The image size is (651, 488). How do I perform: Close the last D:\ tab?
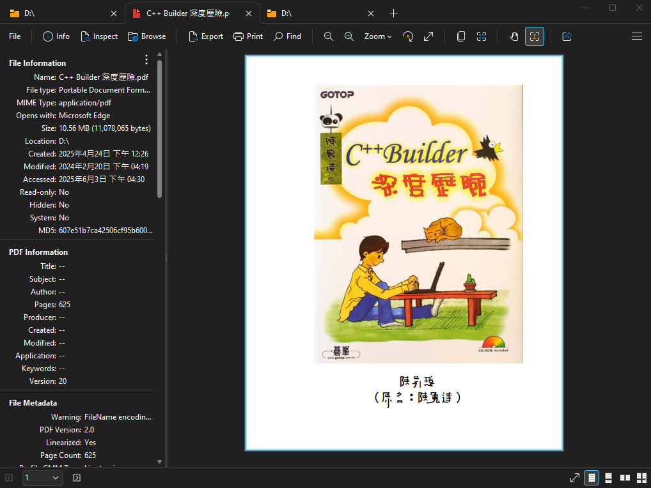[x=371, y=13]
